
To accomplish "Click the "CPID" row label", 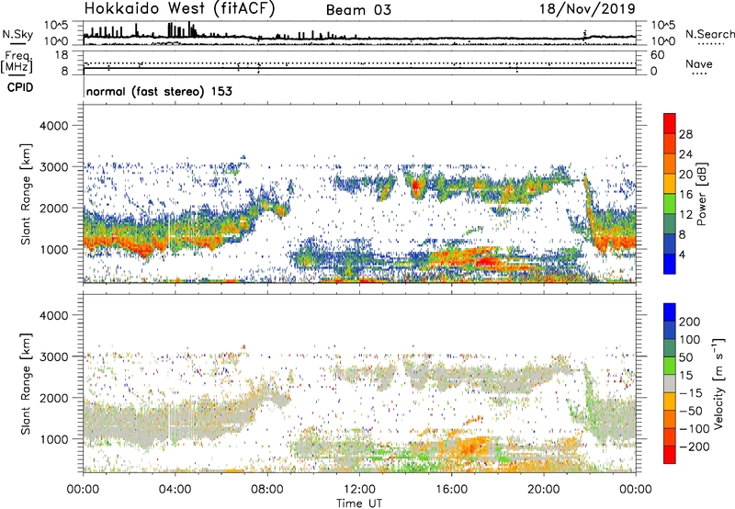I will click(x=20, y=87).
